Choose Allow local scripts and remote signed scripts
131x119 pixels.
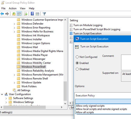[101, 109]
